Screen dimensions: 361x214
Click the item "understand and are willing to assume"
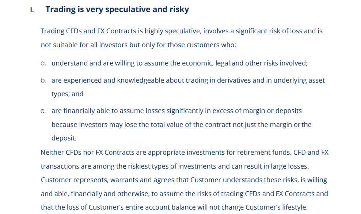(x=179, y=63)
